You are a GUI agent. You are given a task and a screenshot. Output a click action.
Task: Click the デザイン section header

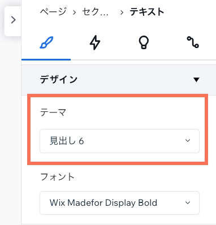119,80
